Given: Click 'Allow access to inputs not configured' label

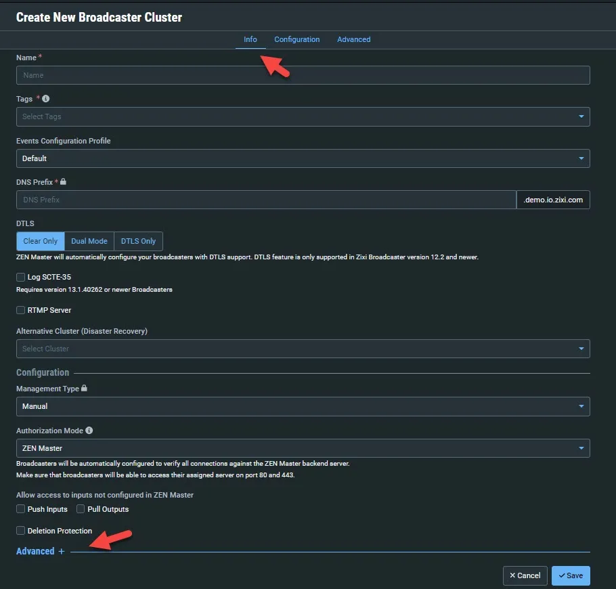Looking at the screenshot, I should point(105,495).
